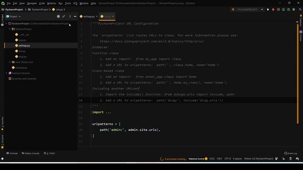The width and height of the screenshot is (303, 170).
Task: Open the Database tool window
Action: [x=301, y=20]
